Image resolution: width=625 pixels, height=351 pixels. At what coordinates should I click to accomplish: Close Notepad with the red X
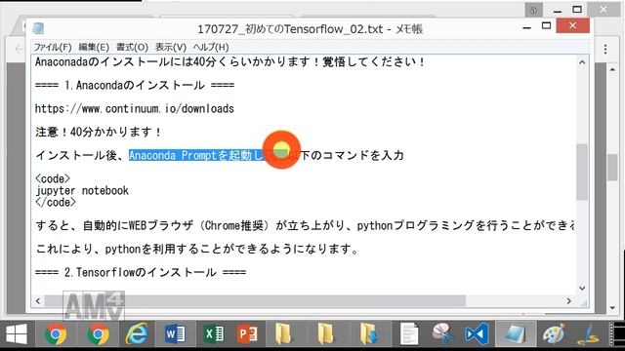[x=573, y=26]
